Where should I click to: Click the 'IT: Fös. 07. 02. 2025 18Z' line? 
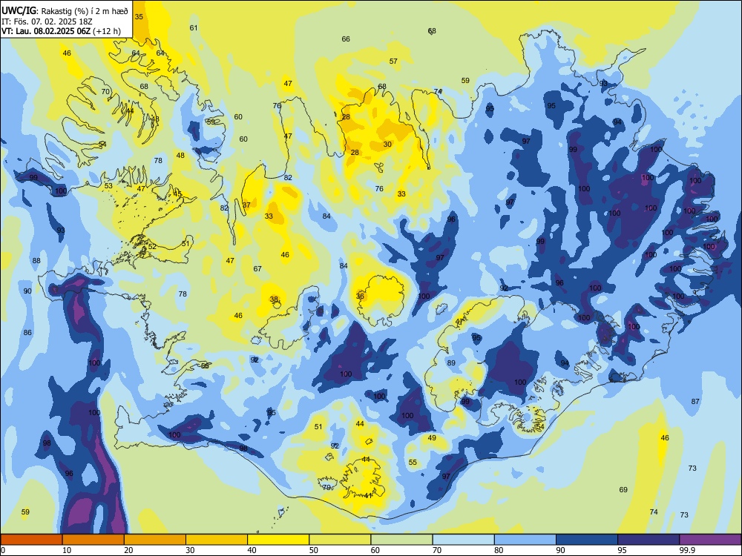(47, 21)
